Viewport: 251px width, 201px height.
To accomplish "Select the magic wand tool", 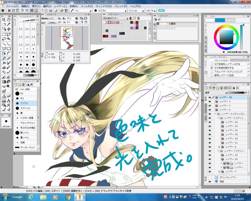I will (x=8, y=39).
